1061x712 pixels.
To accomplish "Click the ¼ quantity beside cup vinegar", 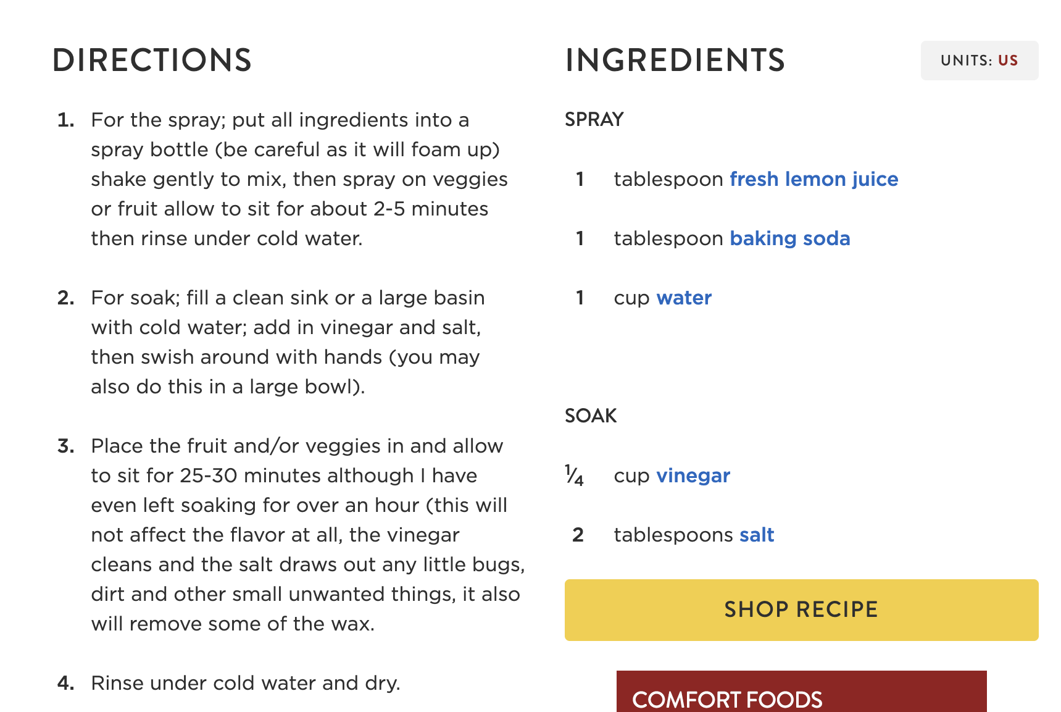I will click(575, 475).
